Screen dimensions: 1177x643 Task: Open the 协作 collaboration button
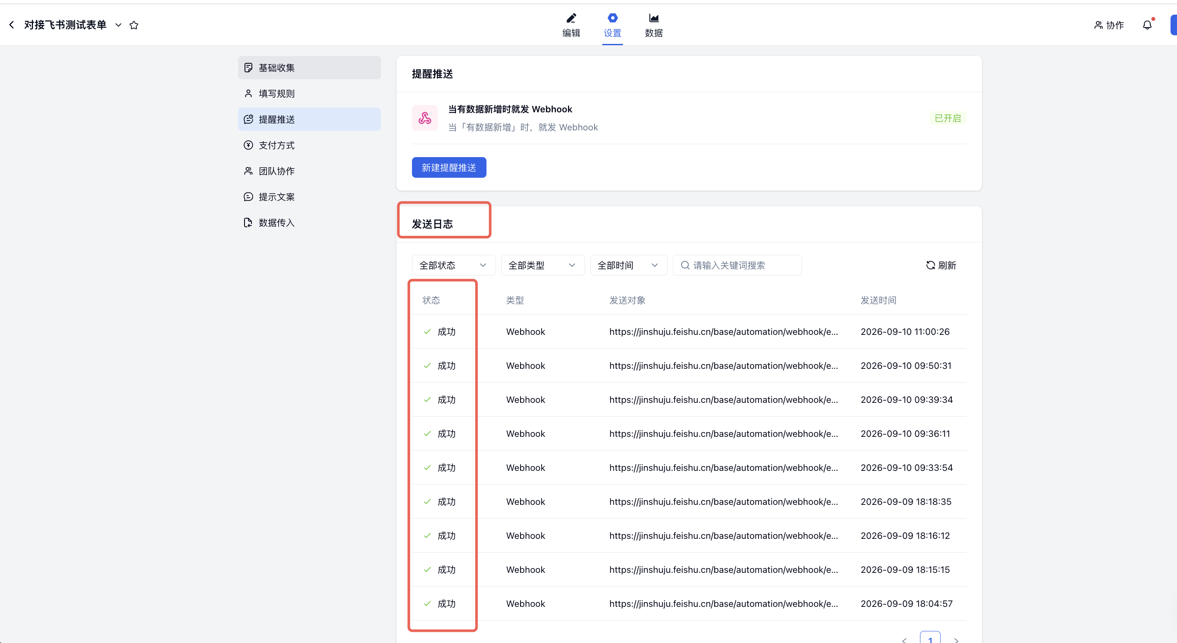click(x=1109, y=25)
